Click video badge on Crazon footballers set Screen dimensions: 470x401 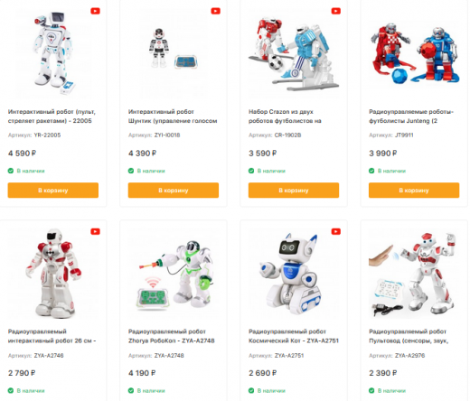click(336, 11)
